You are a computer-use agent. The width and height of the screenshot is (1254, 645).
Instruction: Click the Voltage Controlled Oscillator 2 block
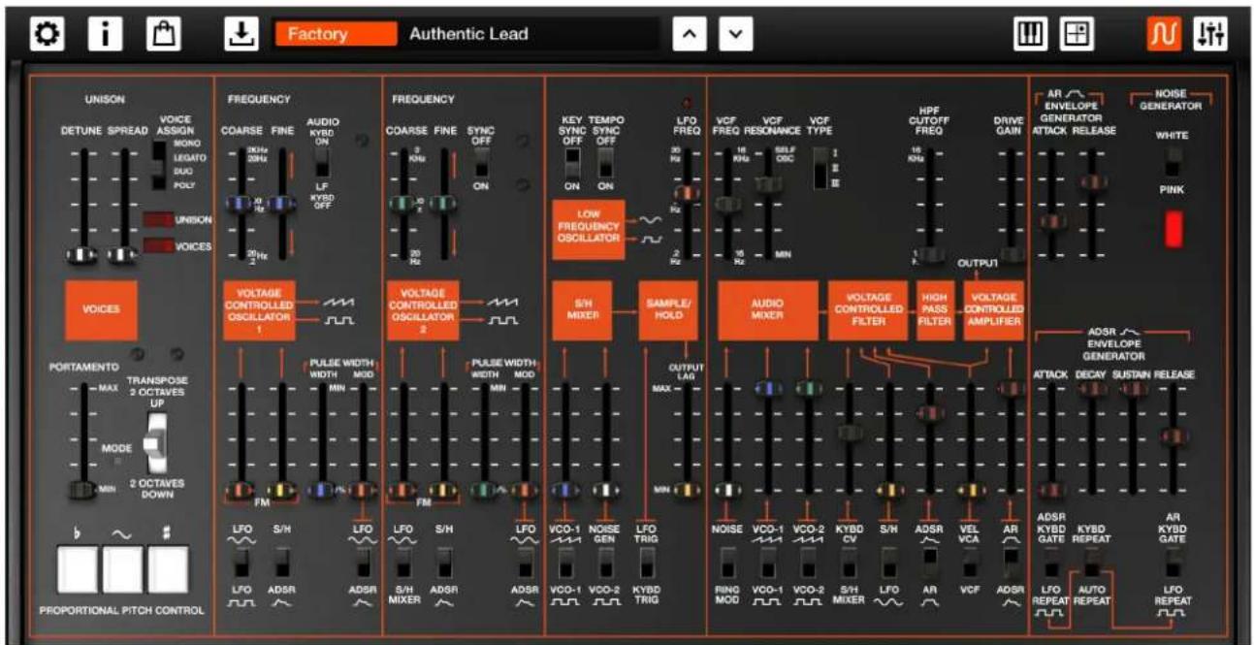pyautogui.click(x=423, y=309)
